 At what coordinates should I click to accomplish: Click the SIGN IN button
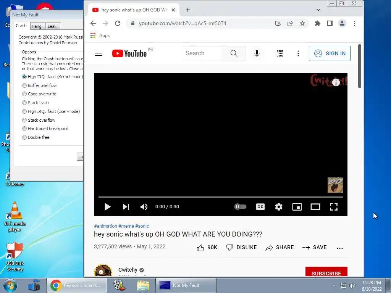point(330,53)
